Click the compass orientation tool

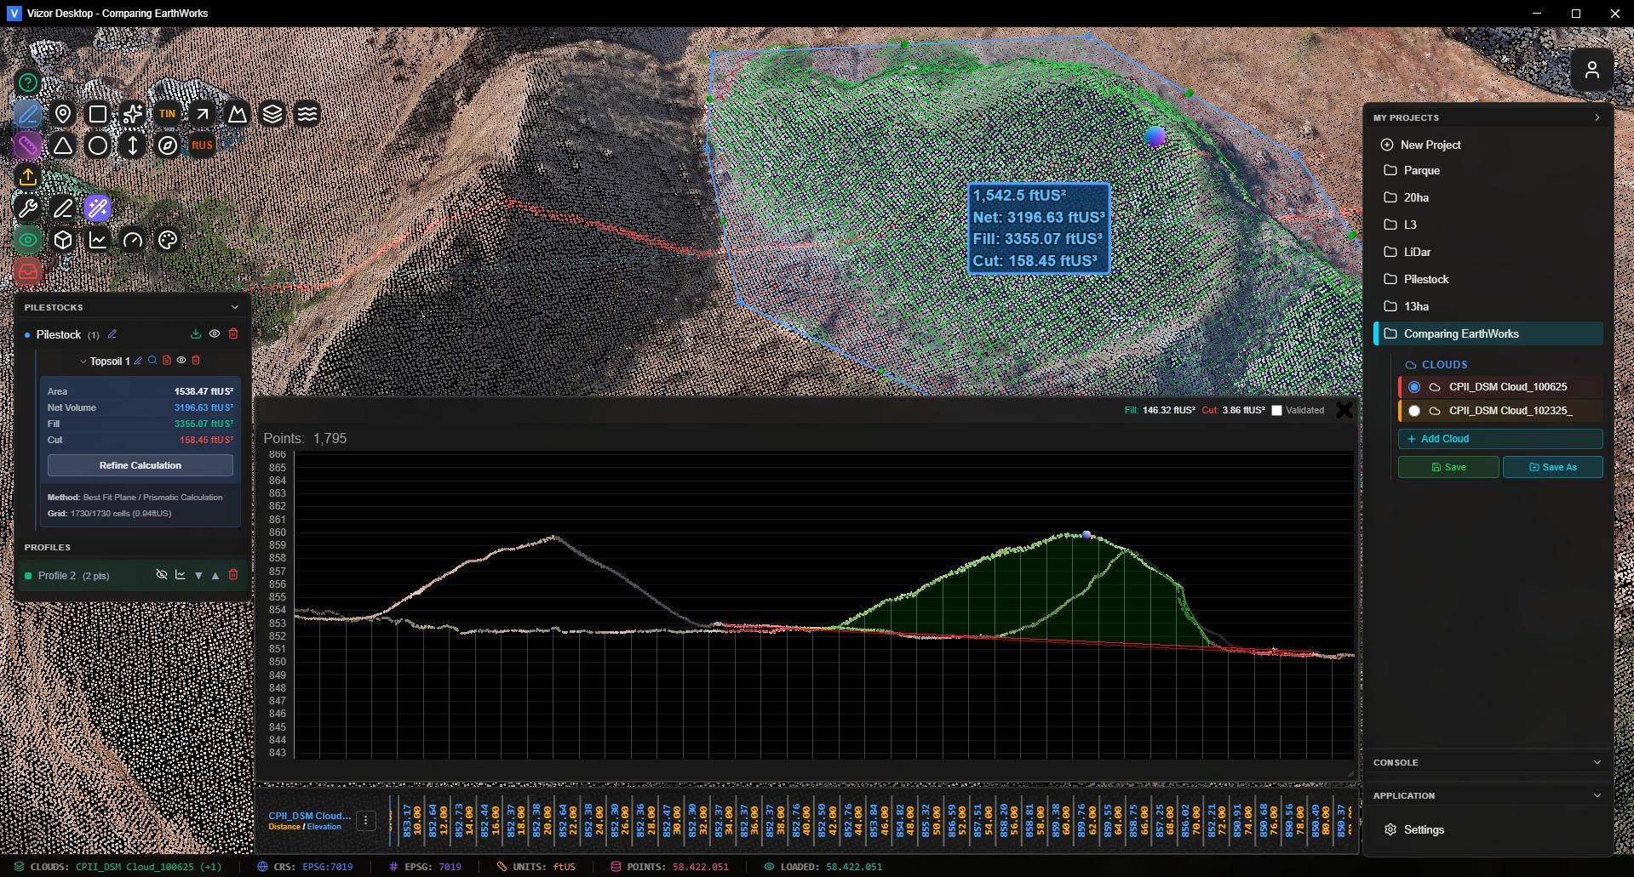tap(168, 146)
